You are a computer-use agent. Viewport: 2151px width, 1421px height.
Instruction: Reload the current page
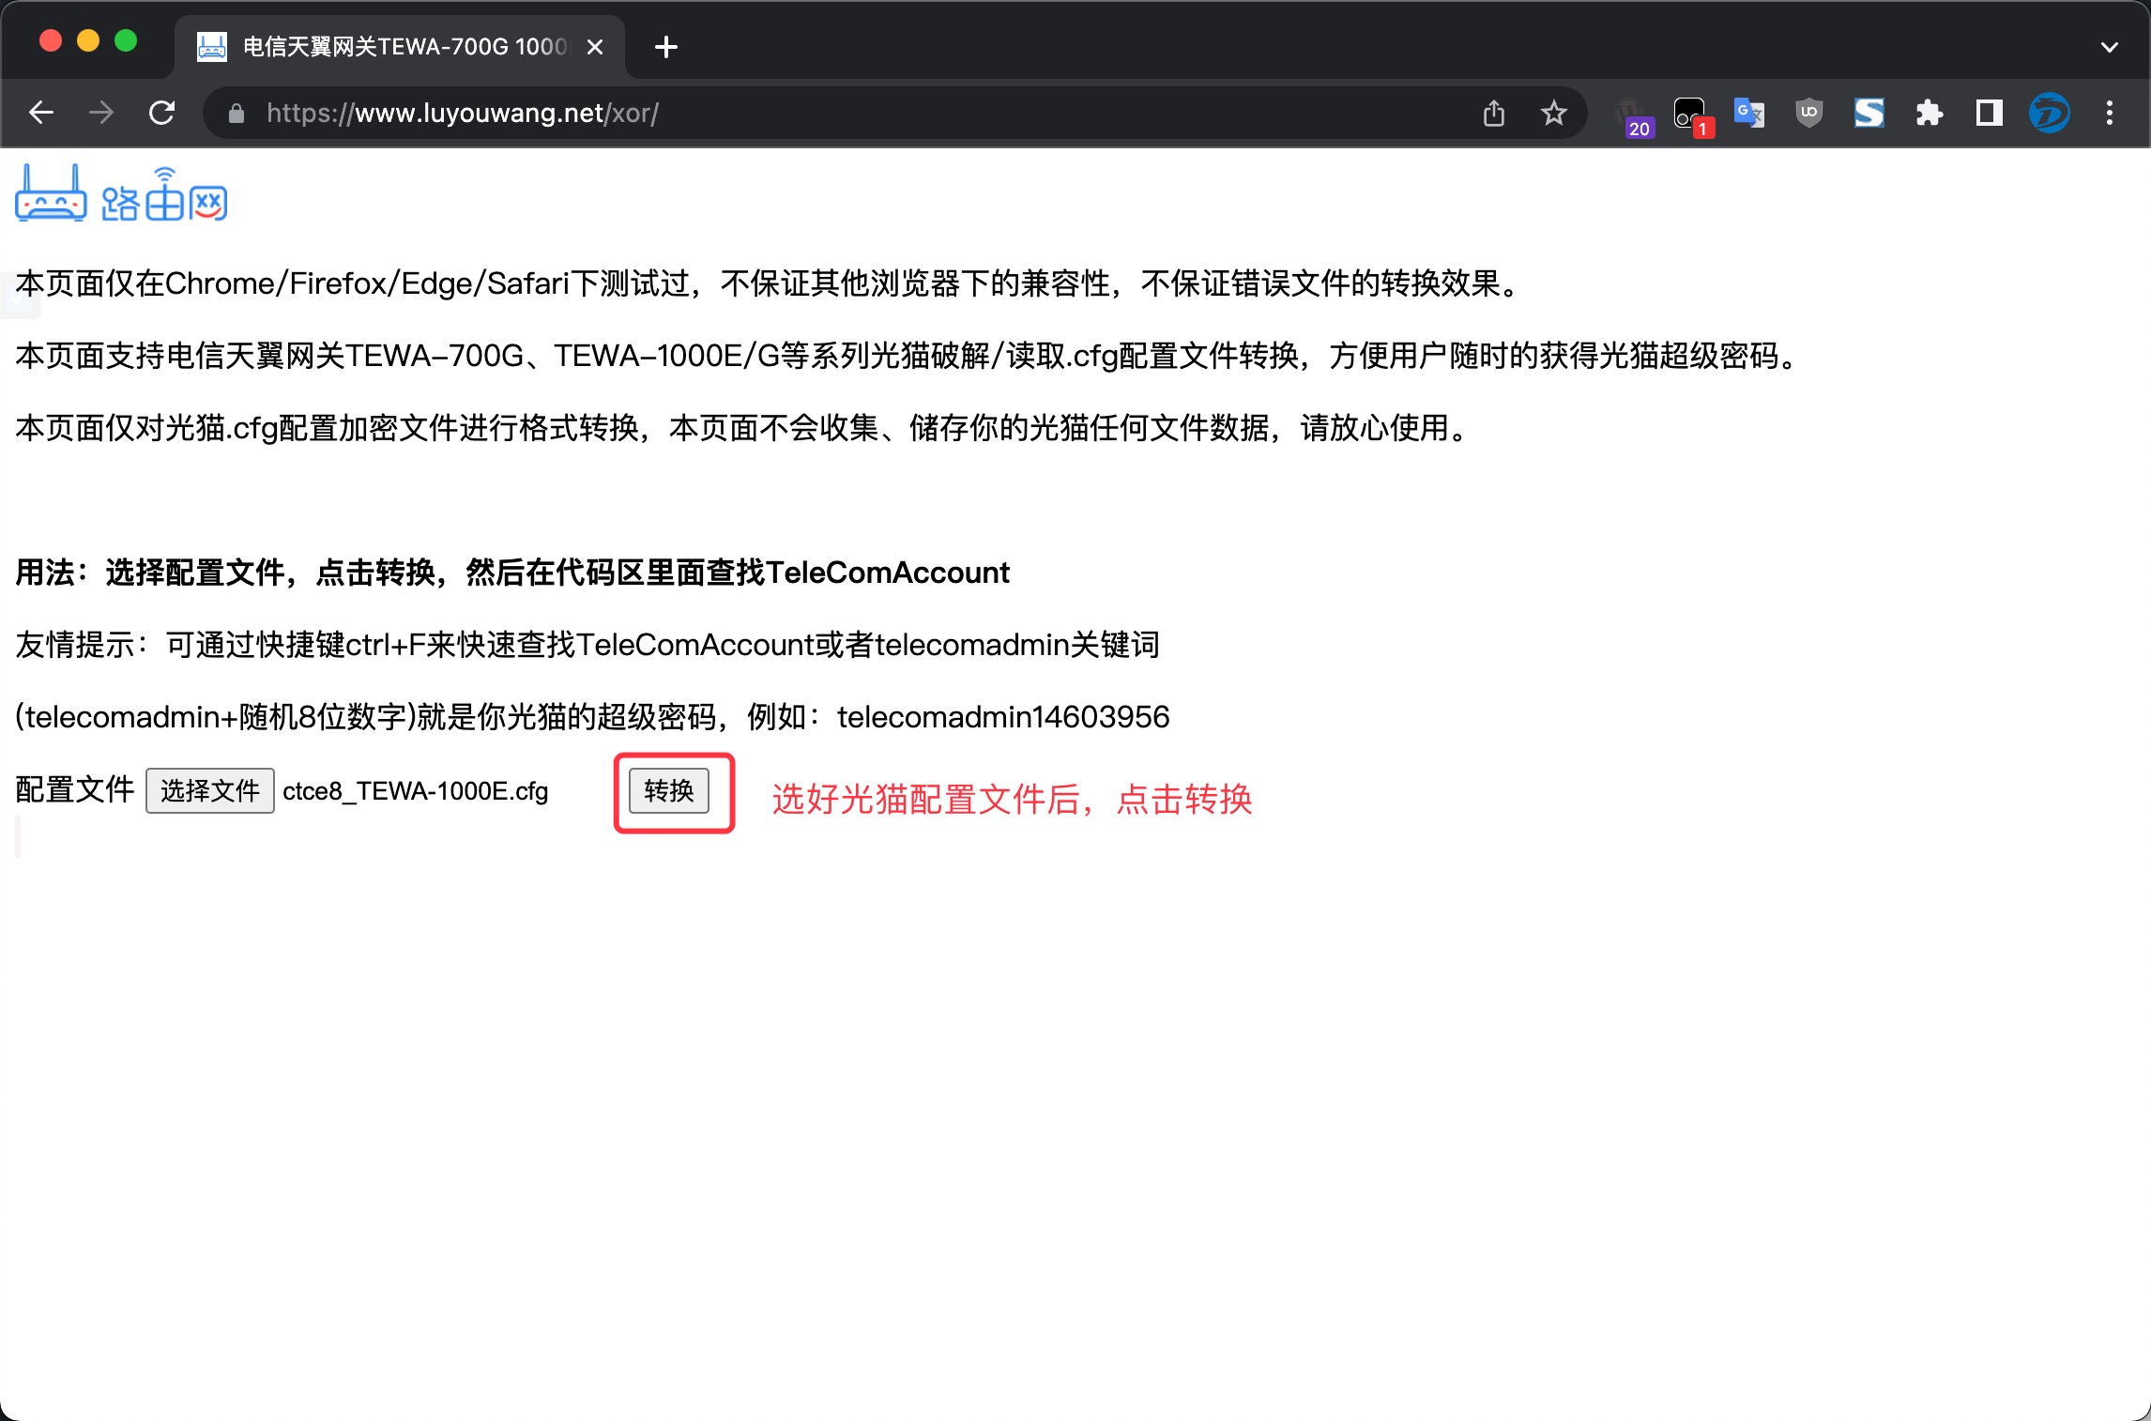[161, 114]
